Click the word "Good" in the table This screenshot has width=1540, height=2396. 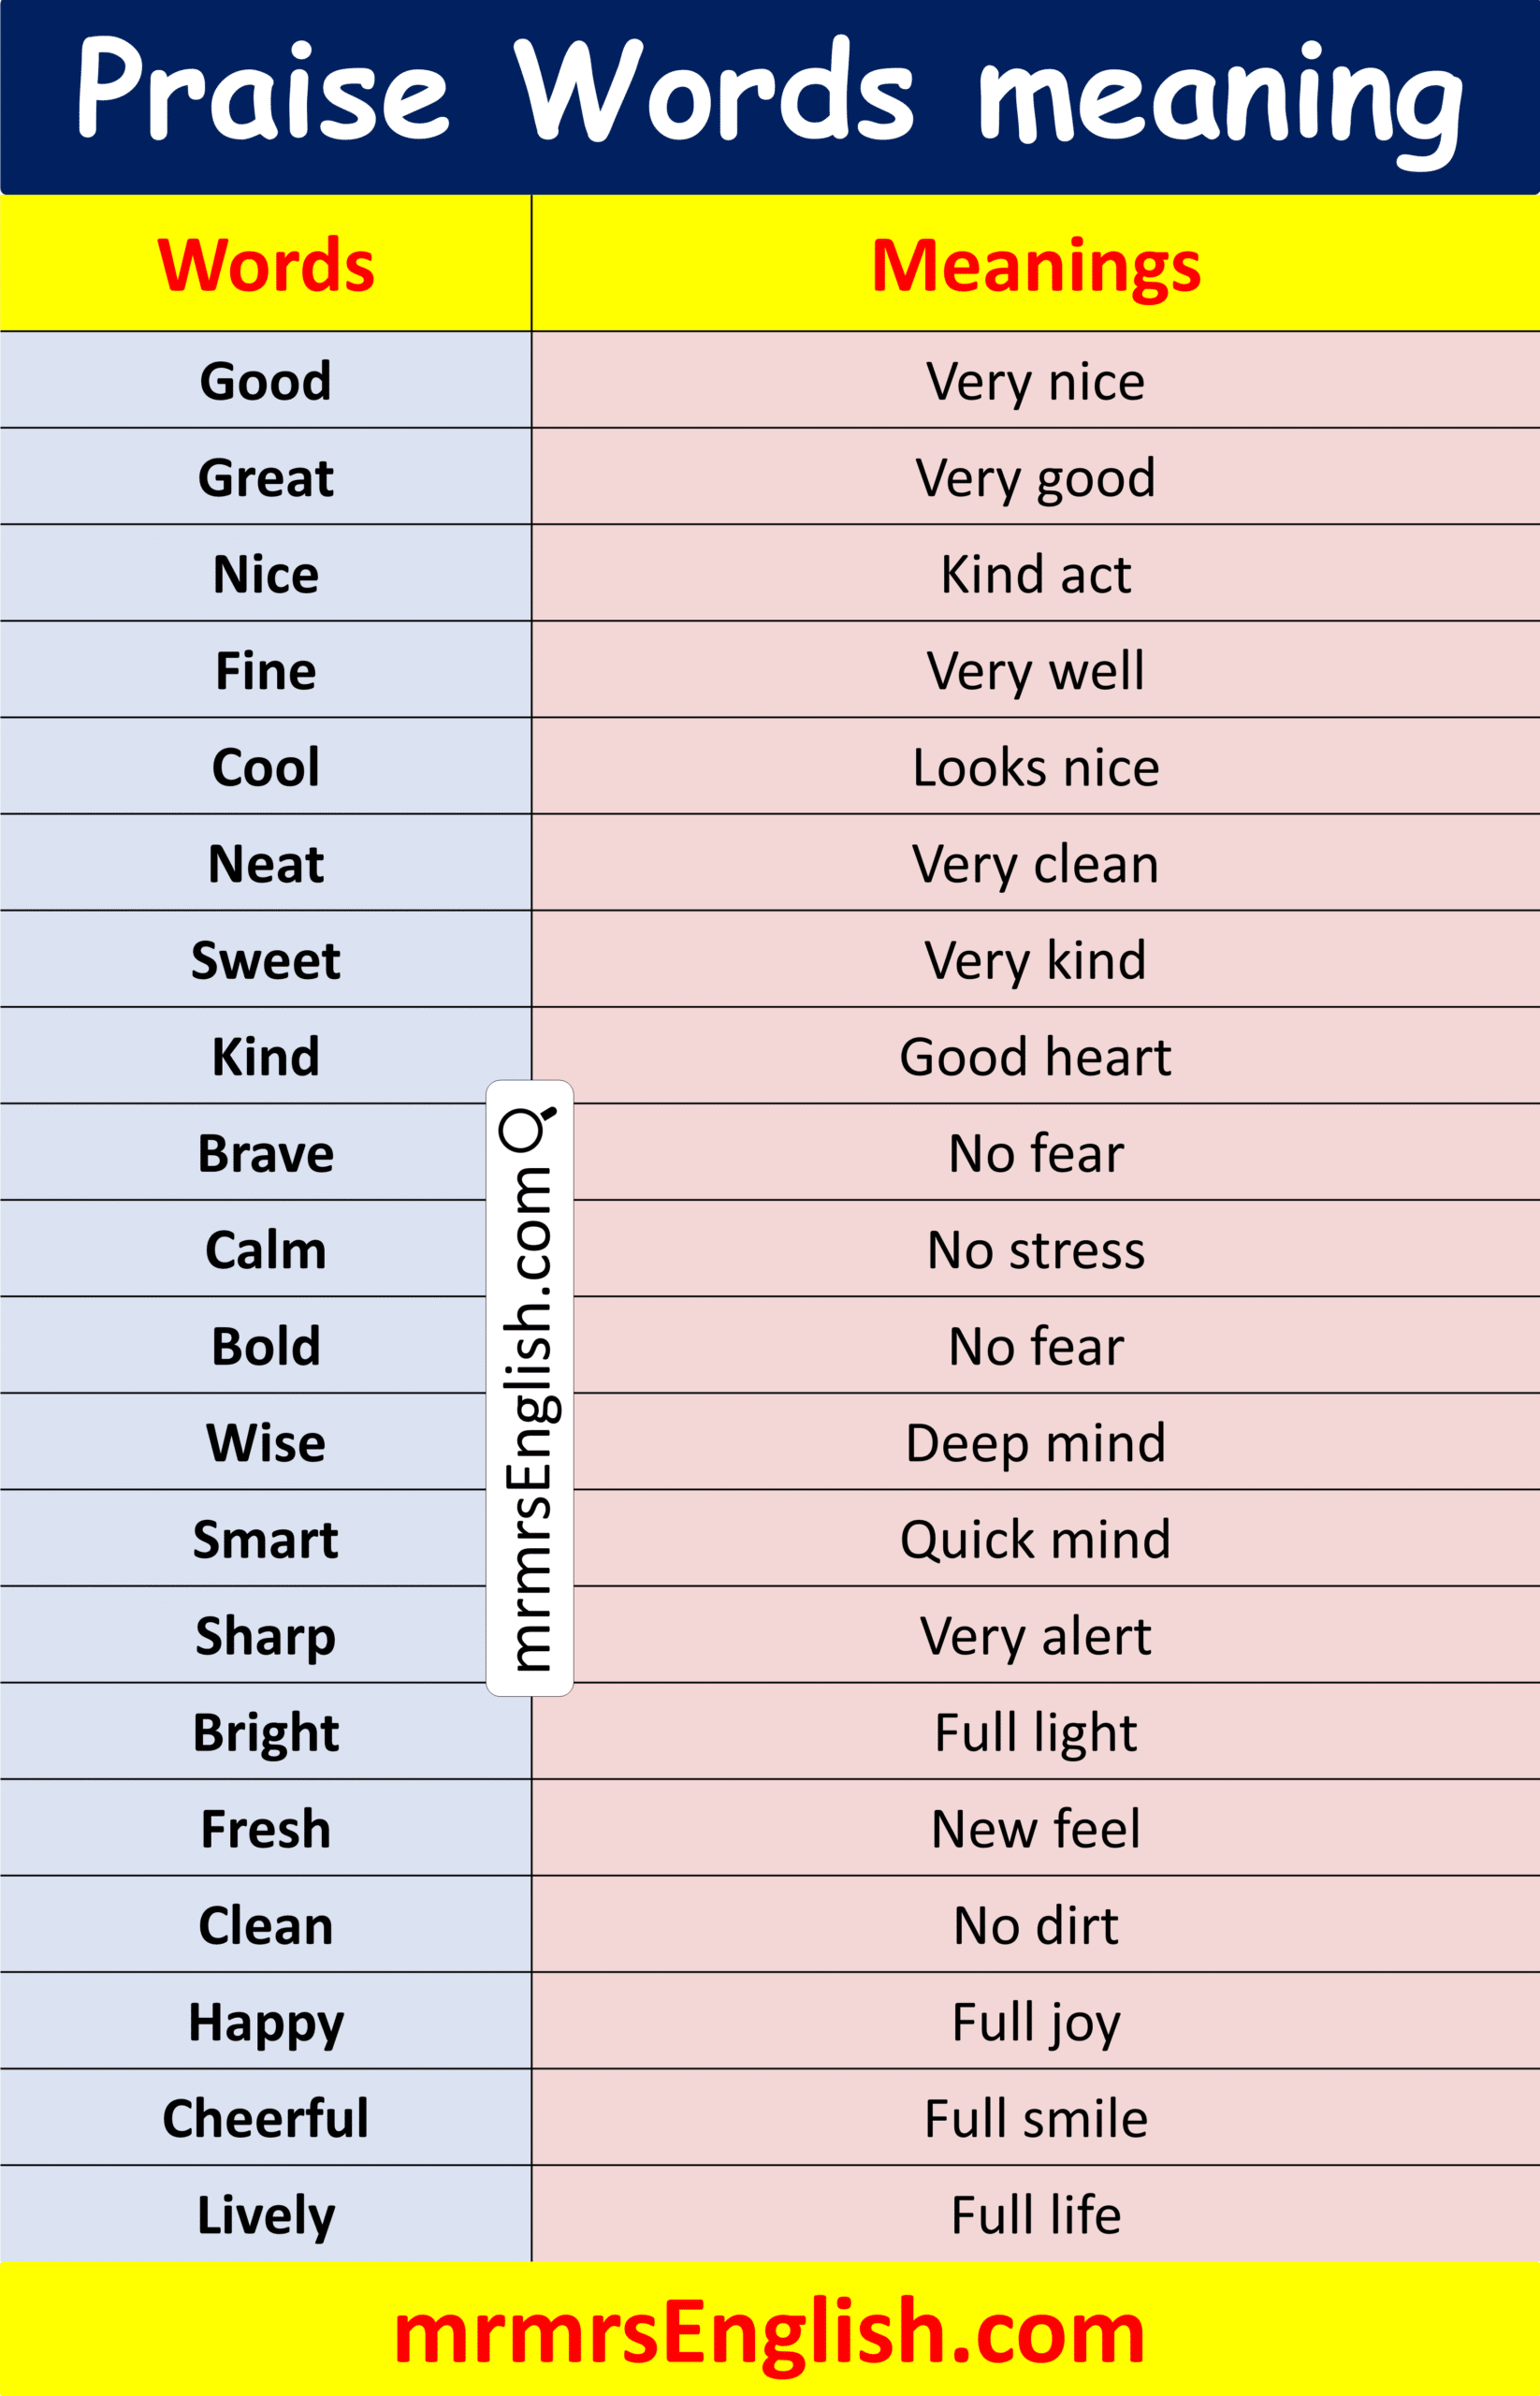(266, 381)
